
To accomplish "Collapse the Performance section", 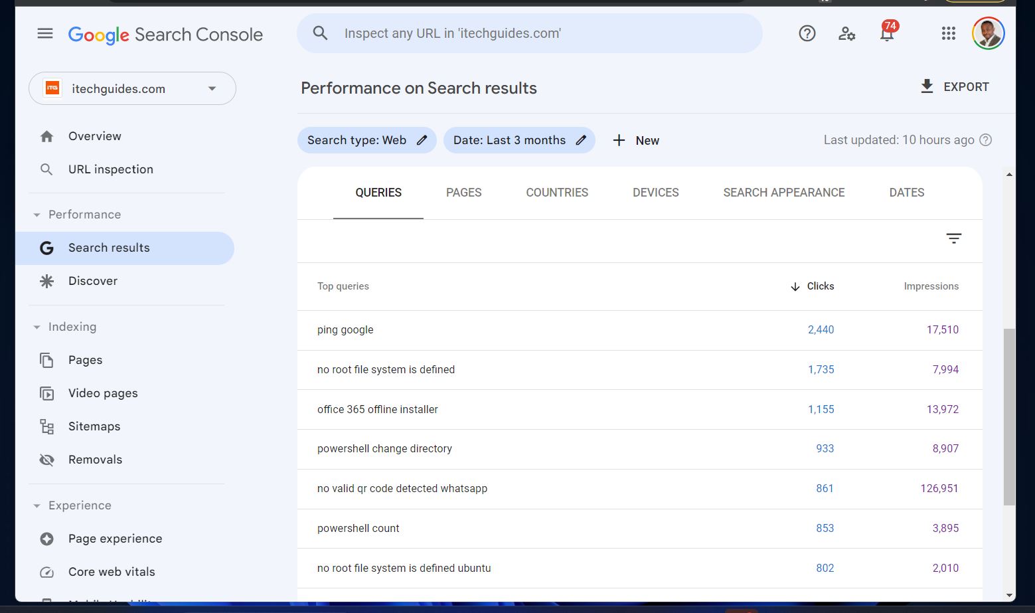I will [x=37, y=215].
